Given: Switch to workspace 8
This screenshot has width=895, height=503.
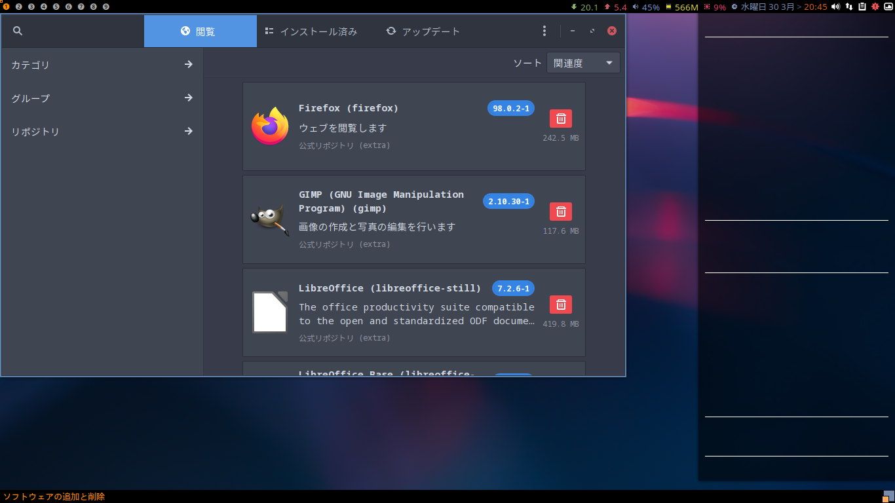Looking at the screenshot, I should click(94, 7).
